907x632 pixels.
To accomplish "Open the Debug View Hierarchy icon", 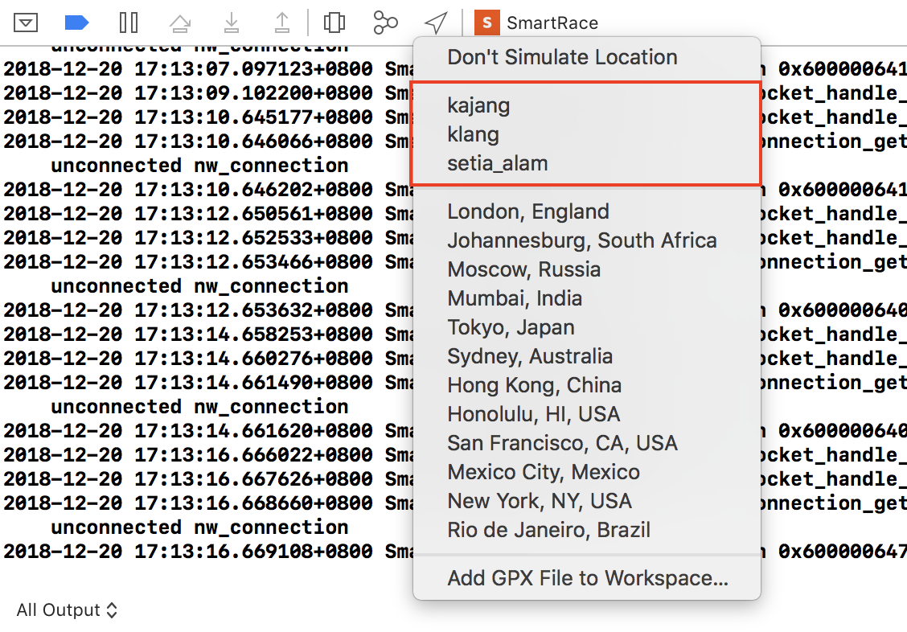I will (x=334, y=23).
